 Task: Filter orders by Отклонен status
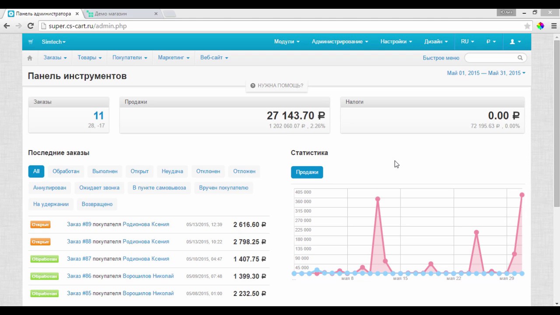coord(208,171)
